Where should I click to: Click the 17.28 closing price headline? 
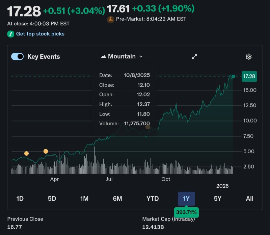point(24,11)
